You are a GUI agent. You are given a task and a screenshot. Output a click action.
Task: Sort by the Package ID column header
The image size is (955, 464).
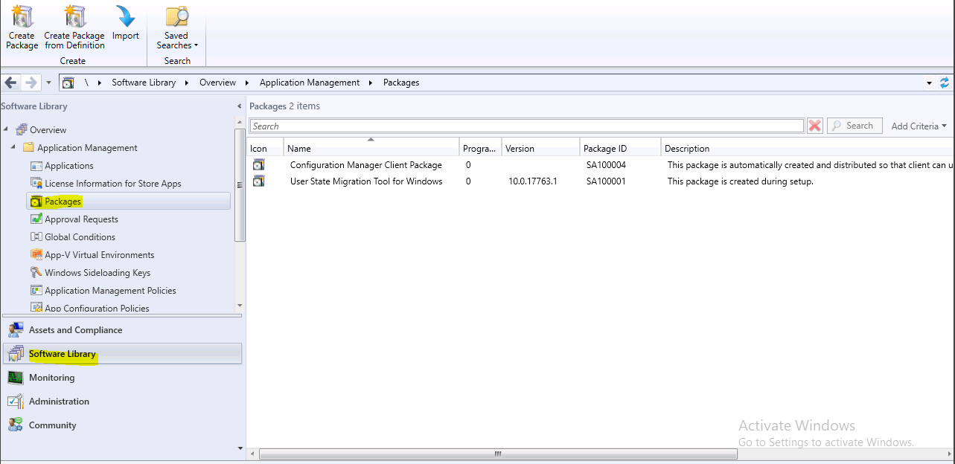pyautogui.click(x=620, y=148)
